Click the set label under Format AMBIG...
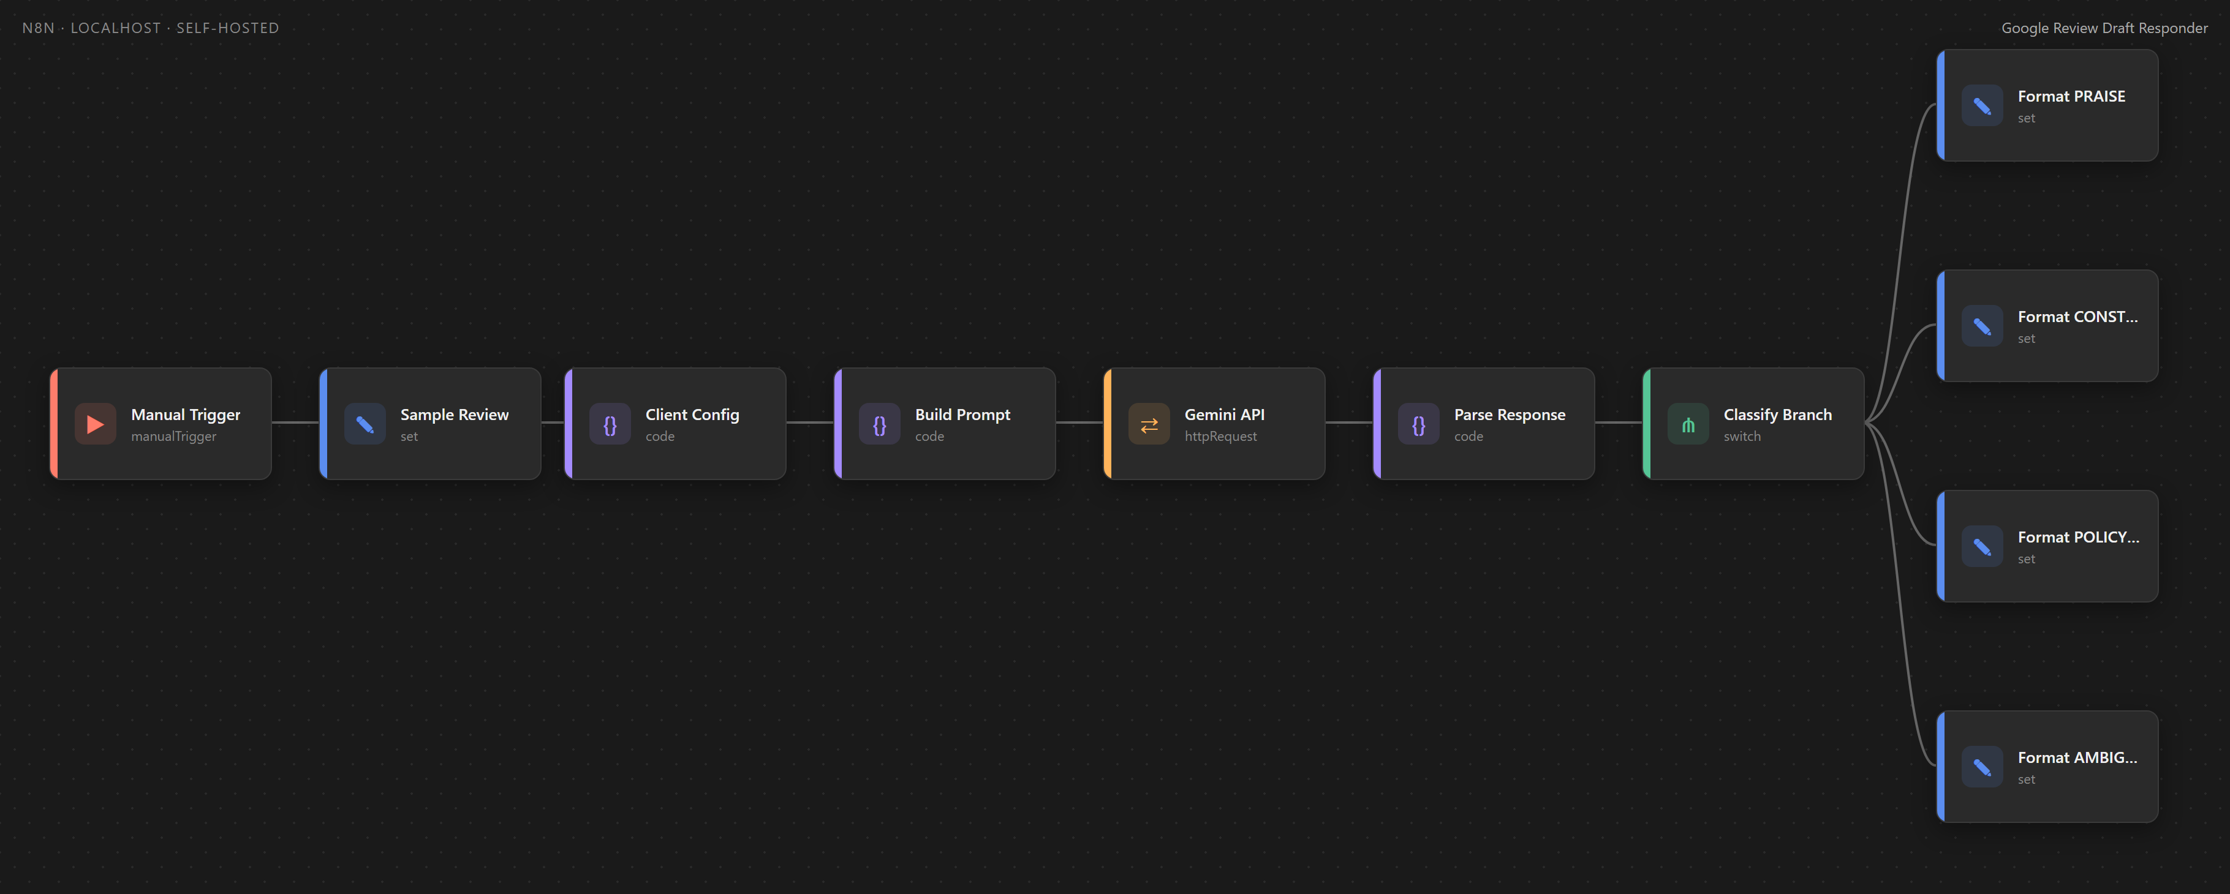Image resolution: width=2230 pixels, height=894 pixels. tap(2026, 779)
